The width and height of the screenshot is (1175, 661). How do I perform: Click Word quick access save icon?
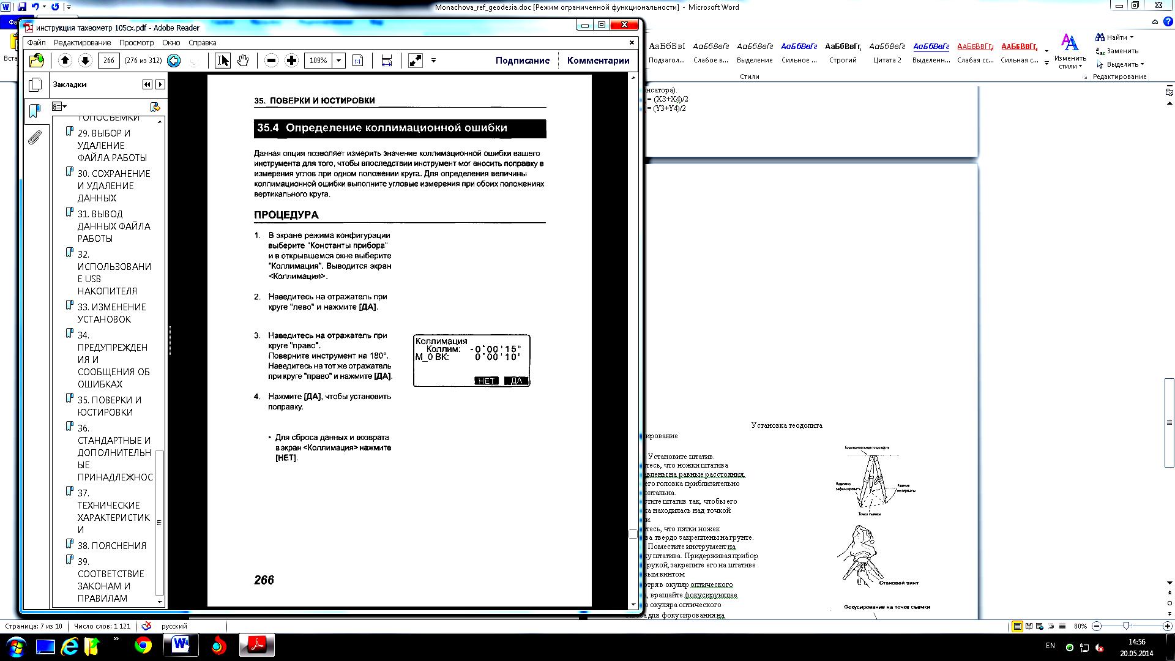click(22, 7)
